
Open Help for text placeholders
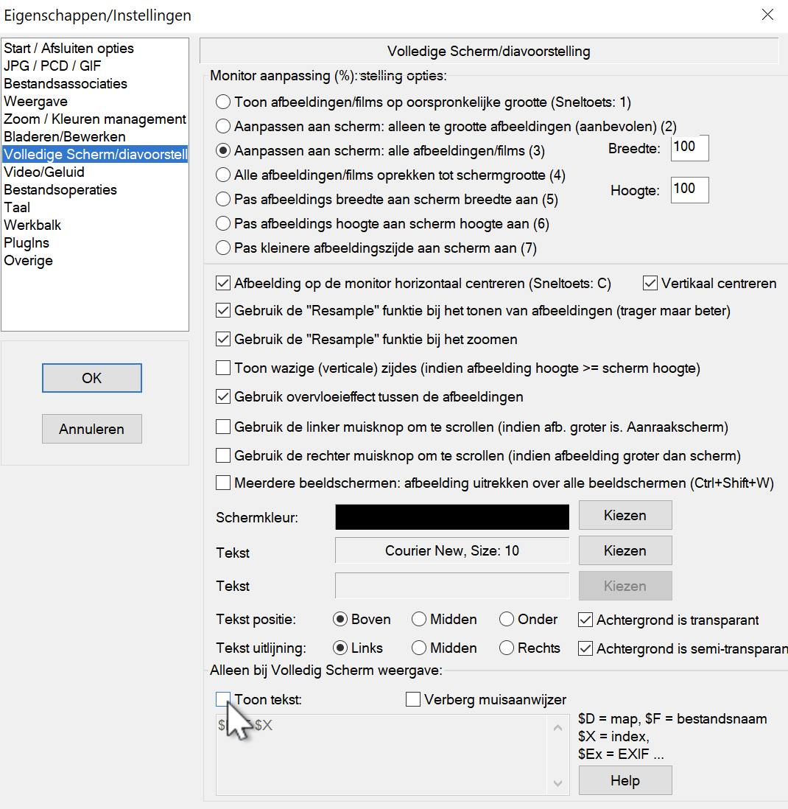(x=625, y=780)
